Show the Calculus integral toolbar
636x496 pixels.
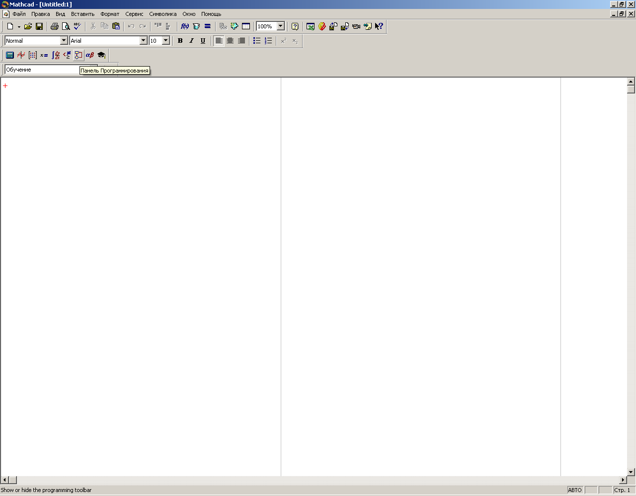(x=56, y=55)
